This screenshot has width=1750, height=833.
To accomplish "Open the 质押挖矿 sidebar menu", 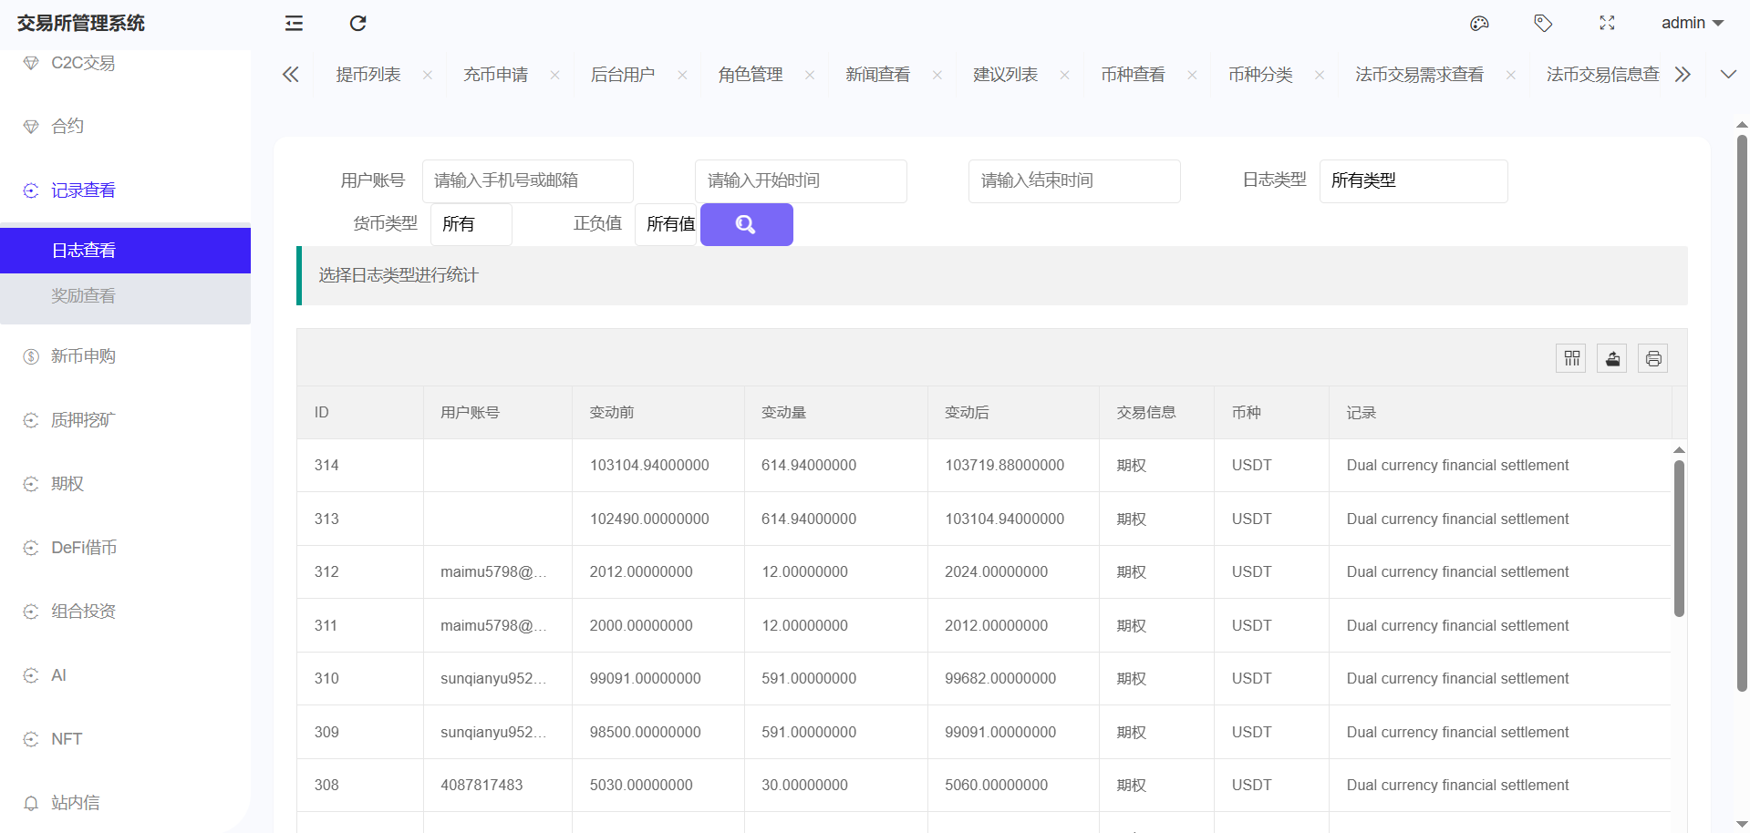I will (x=83, y=420).
